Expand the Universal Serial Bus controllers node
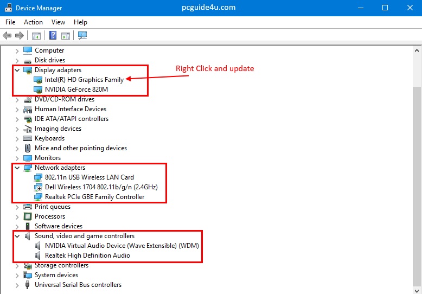The width and height of the screenshot is (422, 294). click(17, 285)
